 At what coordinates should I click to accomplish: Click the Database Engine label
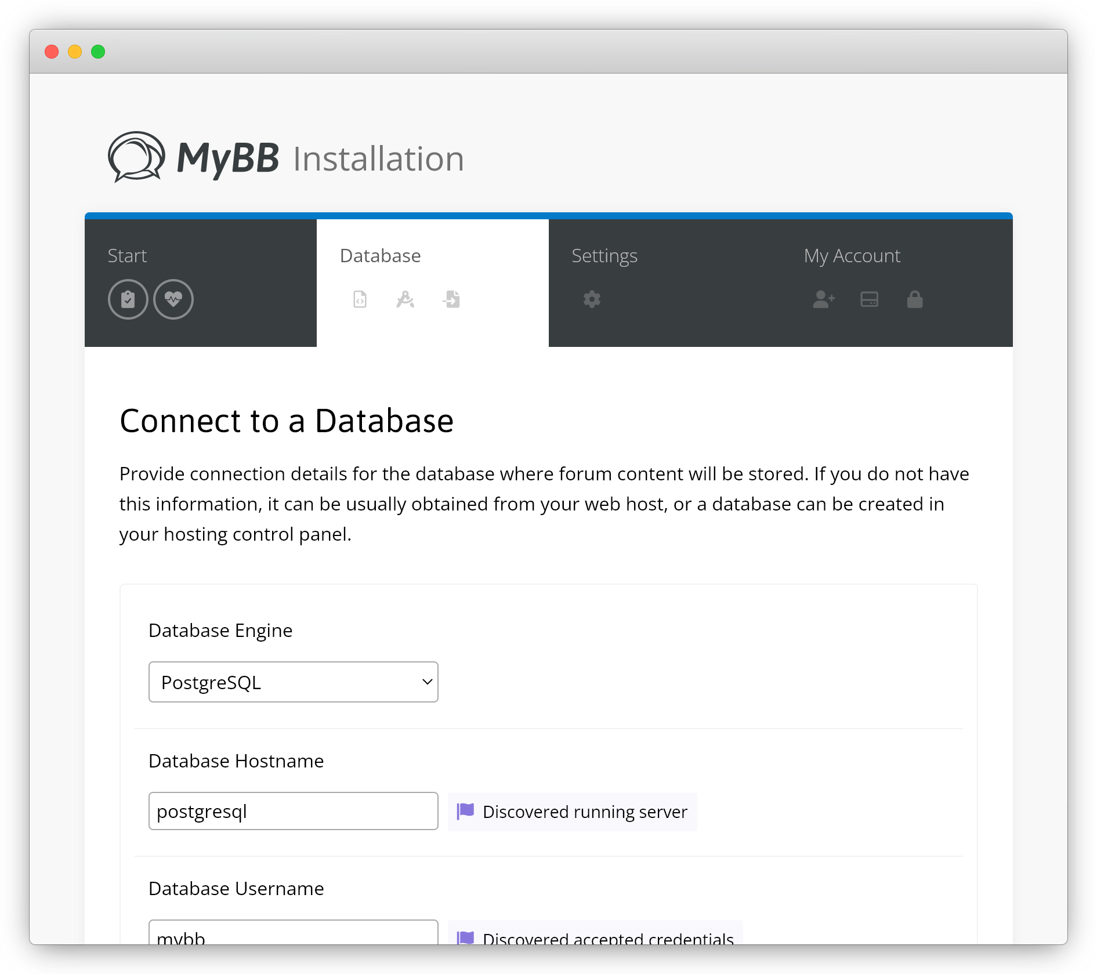tap(220, 631)
